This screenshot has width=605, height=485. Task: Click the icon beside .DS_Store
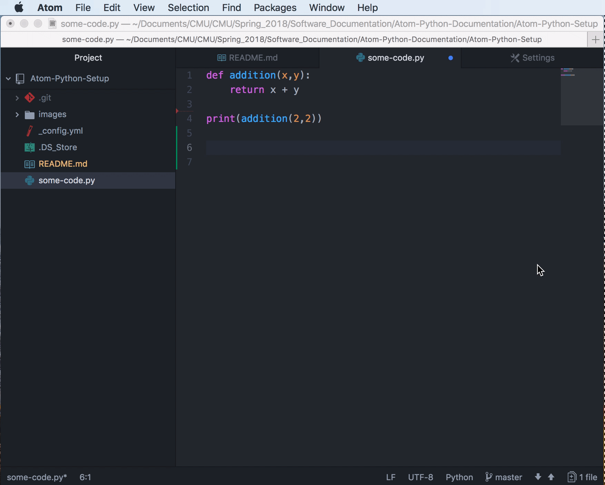point(30,147)
